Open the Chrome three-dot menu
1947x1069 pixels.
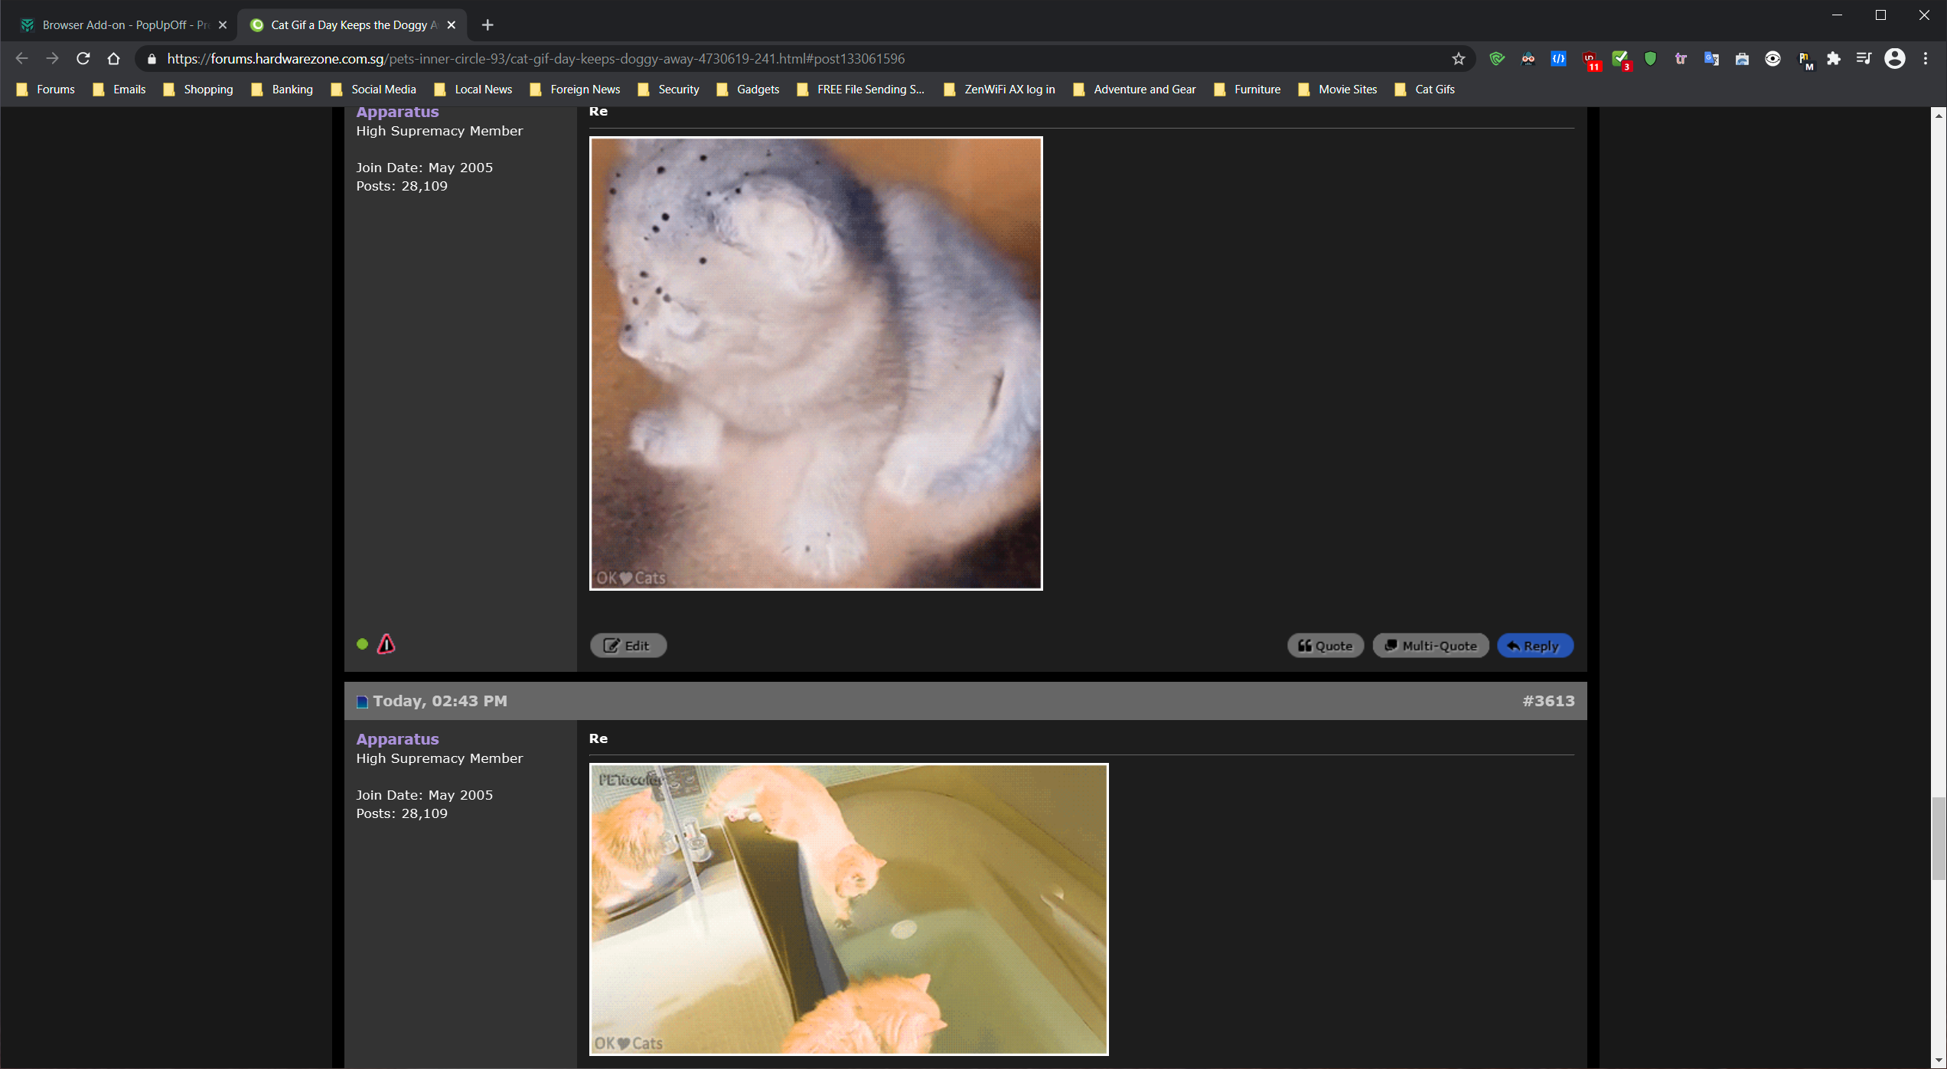(1926, 59)
